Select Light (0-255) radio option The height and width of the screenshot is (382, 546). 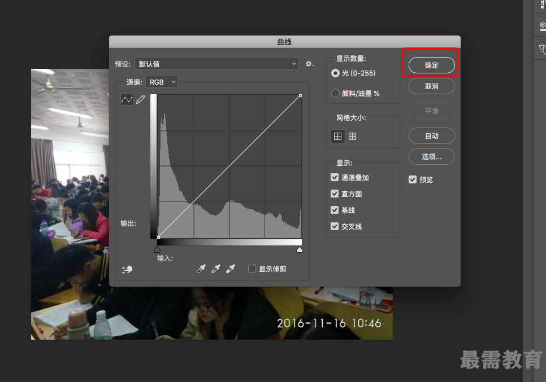[335, 73]
